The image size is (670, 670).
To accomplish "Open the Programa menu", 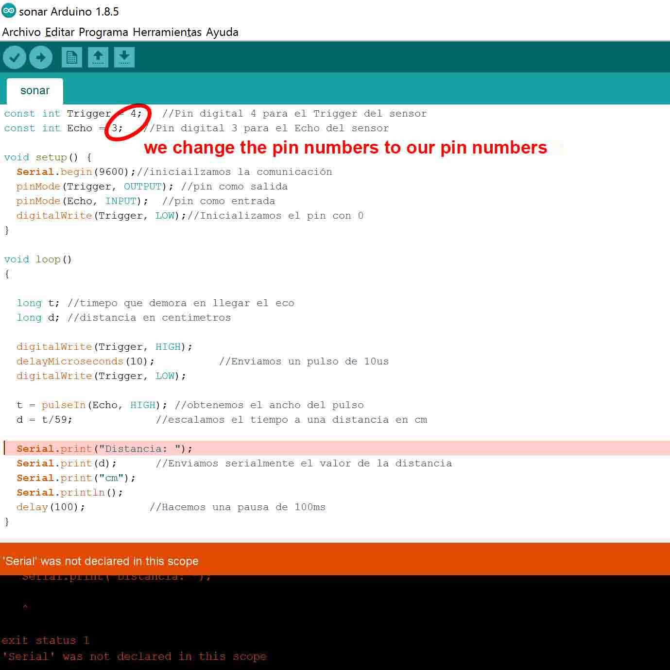I will tap(103, 32).
